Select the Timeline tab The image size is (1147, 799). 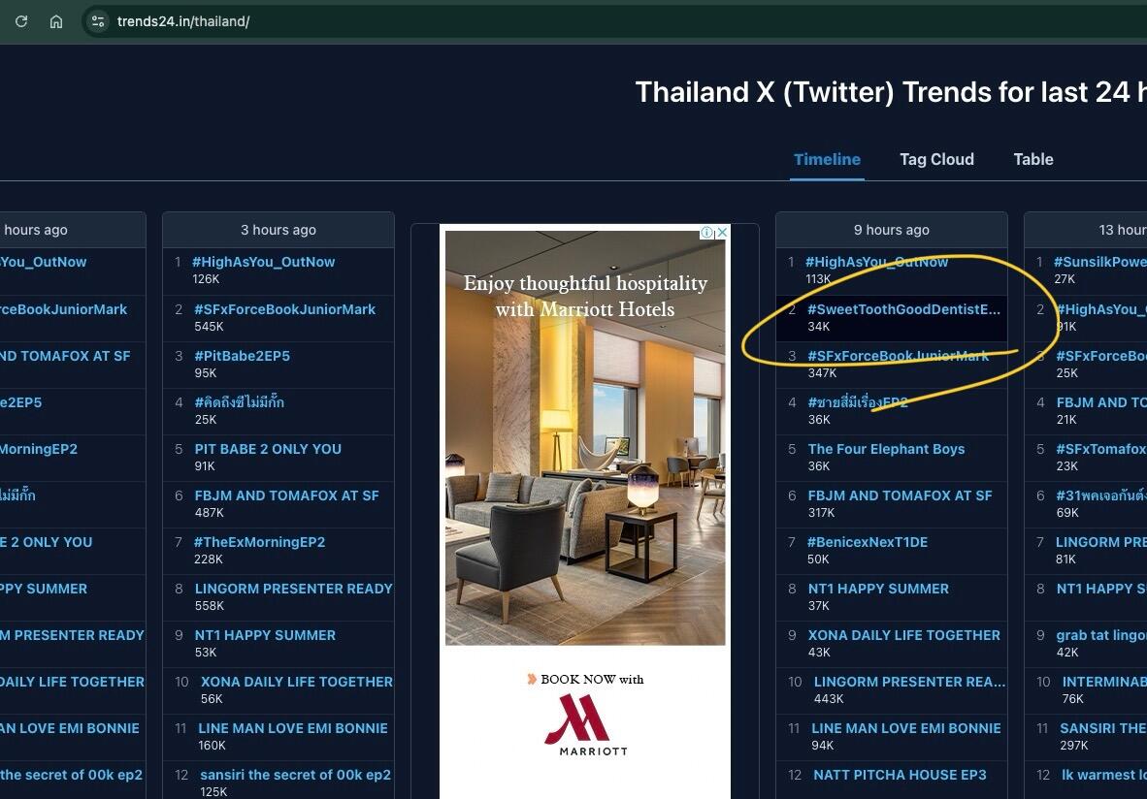[828, 159]
